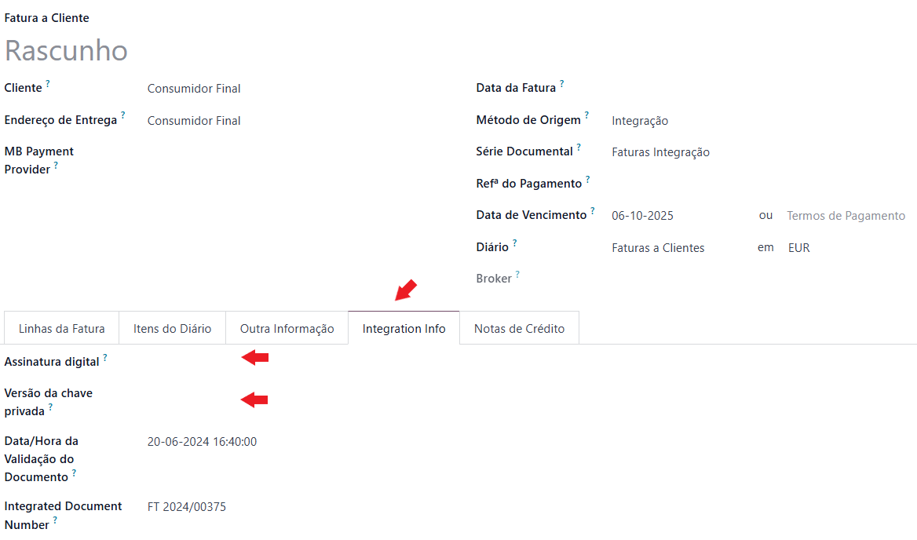Open the Notas de Crédito tab
The image size is (917, 540).
click(x=520, y=329)
